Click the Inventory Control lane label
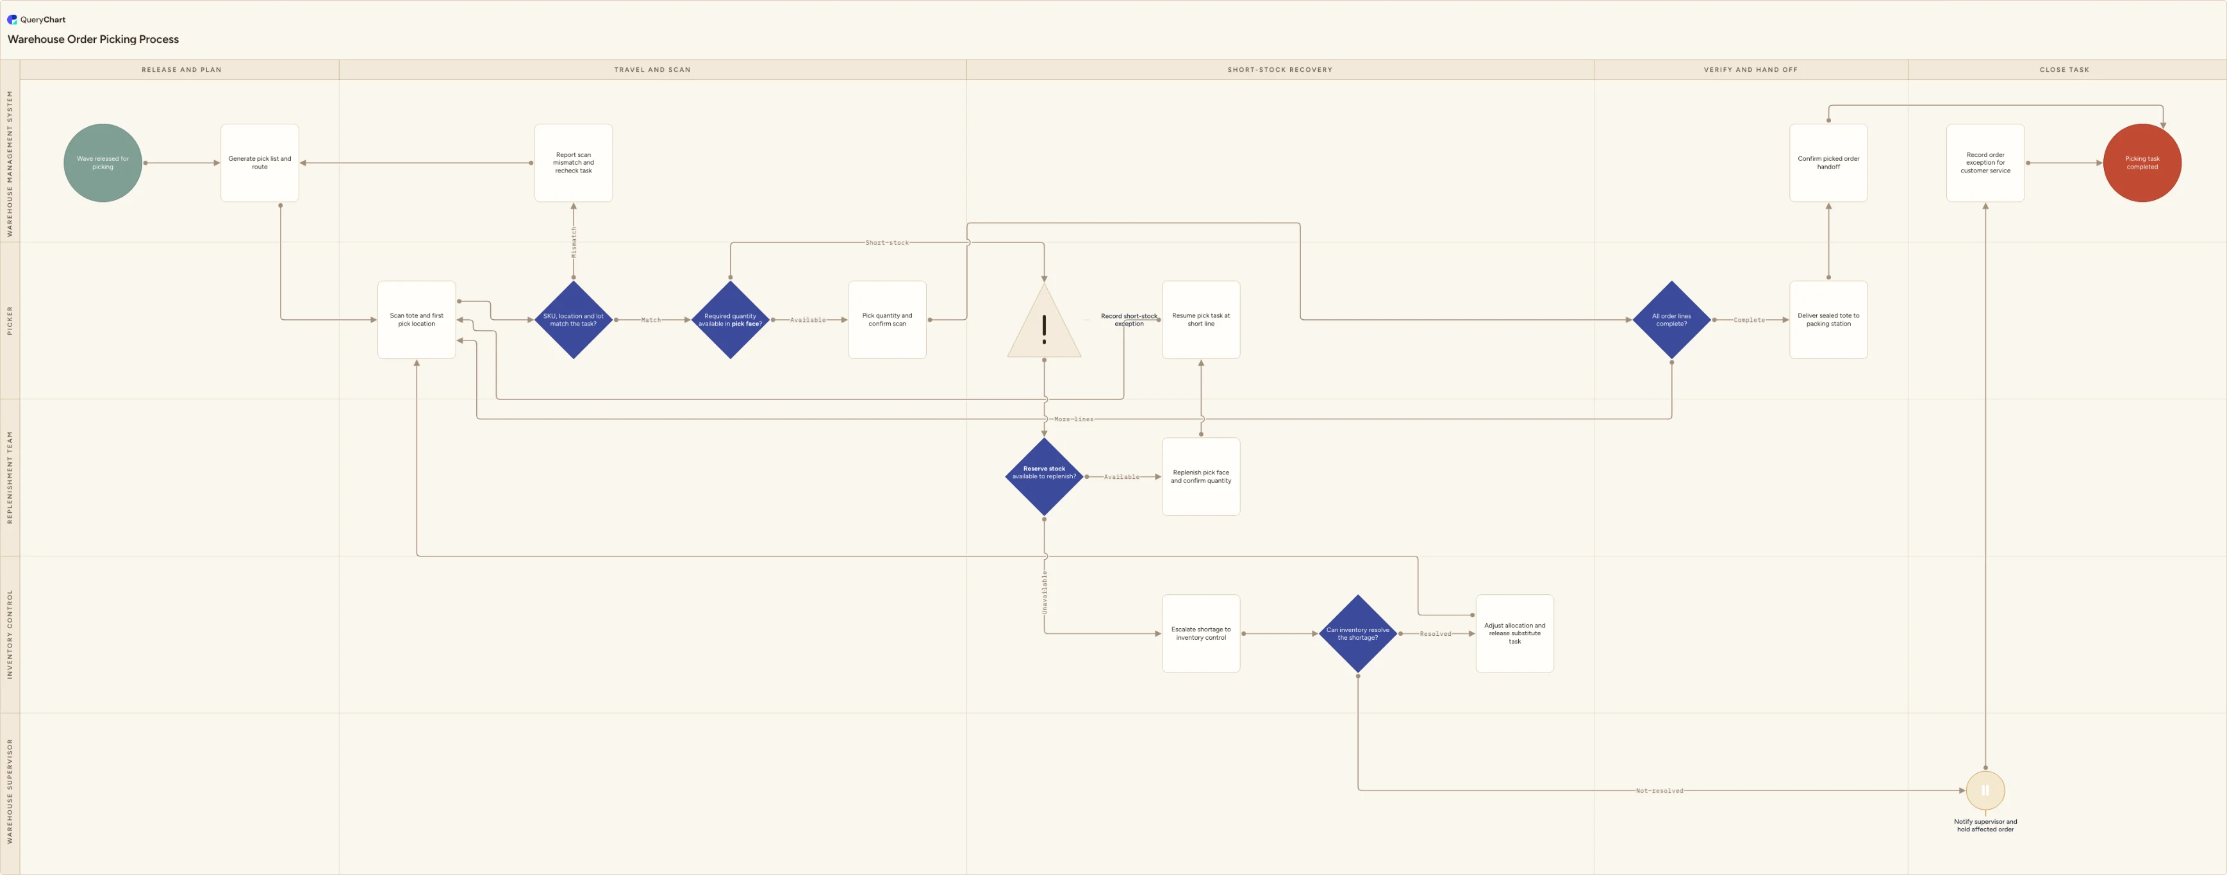Screen dimensions: 2227x875 pyautogui.click(x=10, y=634)
